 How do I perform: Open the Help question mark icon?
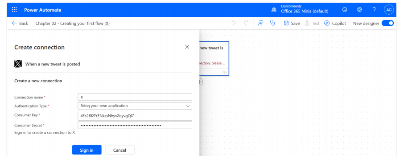point(374,10)
